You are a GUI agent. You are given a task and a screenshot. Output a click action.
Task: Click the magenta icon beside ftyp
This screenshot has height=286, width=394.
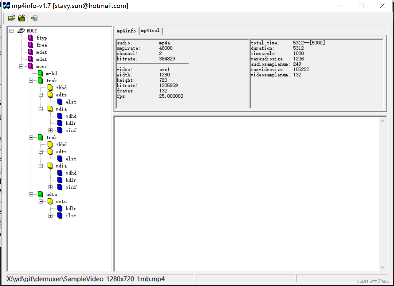click(30, 38)
